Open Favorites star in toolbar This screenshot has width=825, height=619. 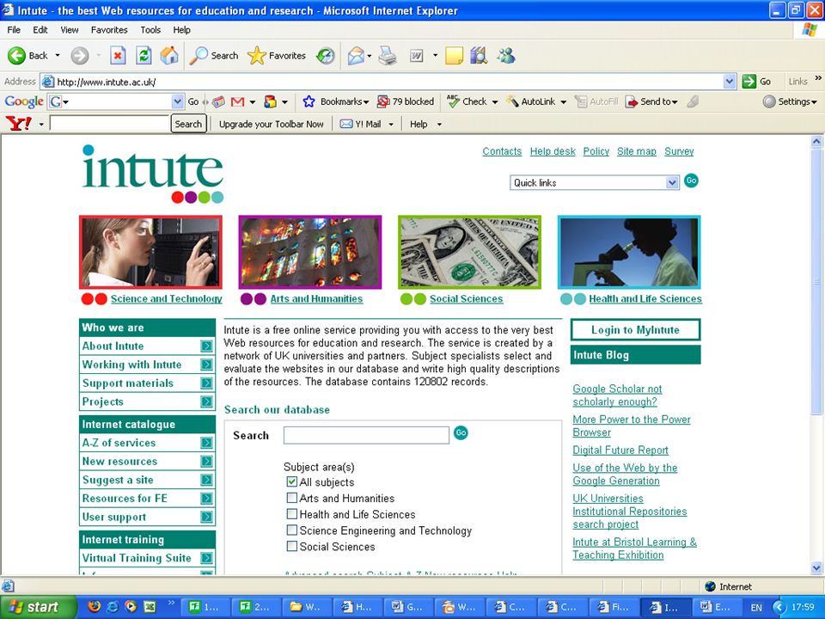tap(256, 55)
